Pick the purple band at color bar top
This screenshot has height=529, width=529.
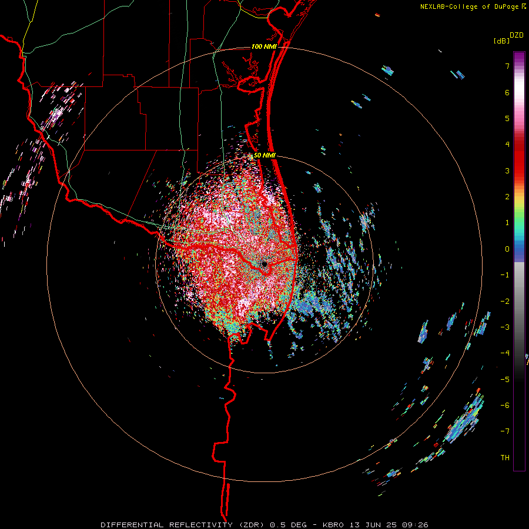[519, 58]
